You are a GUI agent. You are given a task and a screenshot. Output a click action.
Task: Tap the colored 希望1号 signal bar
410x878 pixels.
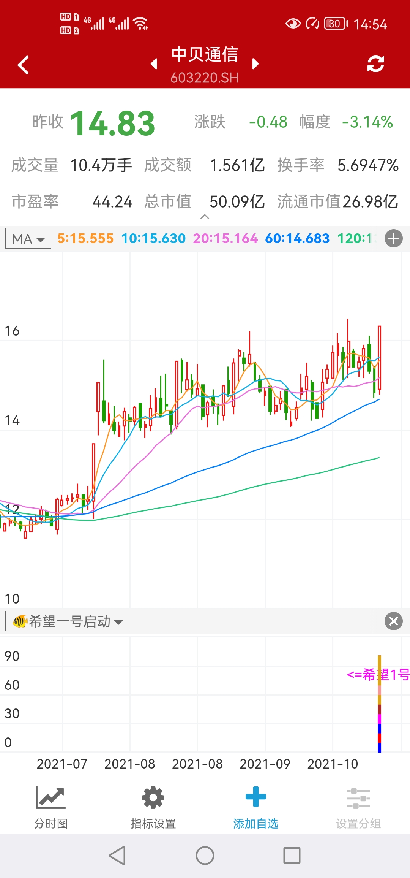coord(379,703)
